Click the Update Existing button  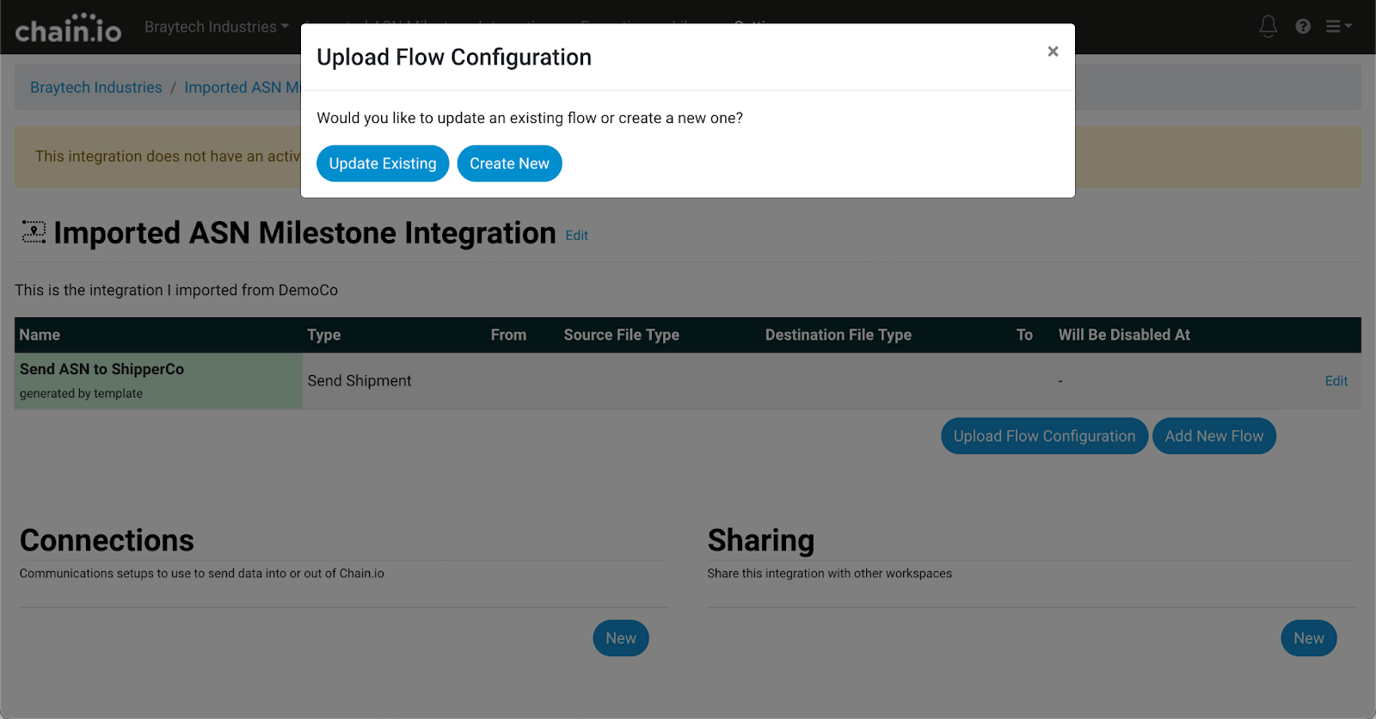click(383, 163)
